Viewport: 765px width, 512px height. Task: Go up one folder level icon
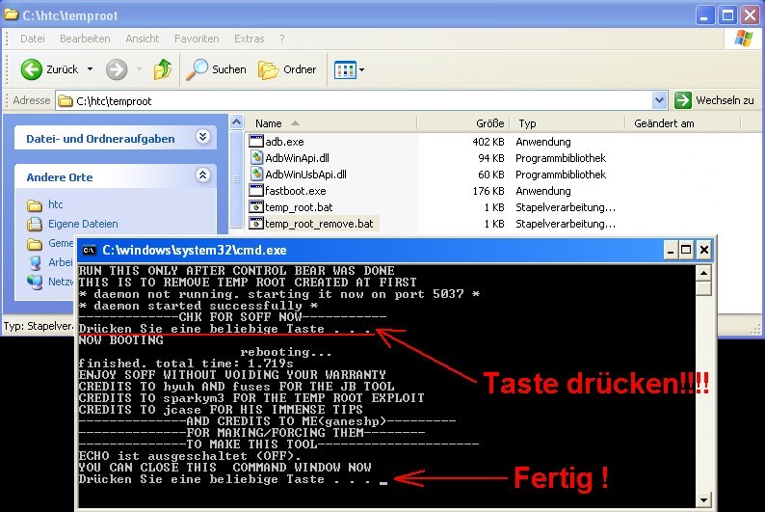(163, 69)
